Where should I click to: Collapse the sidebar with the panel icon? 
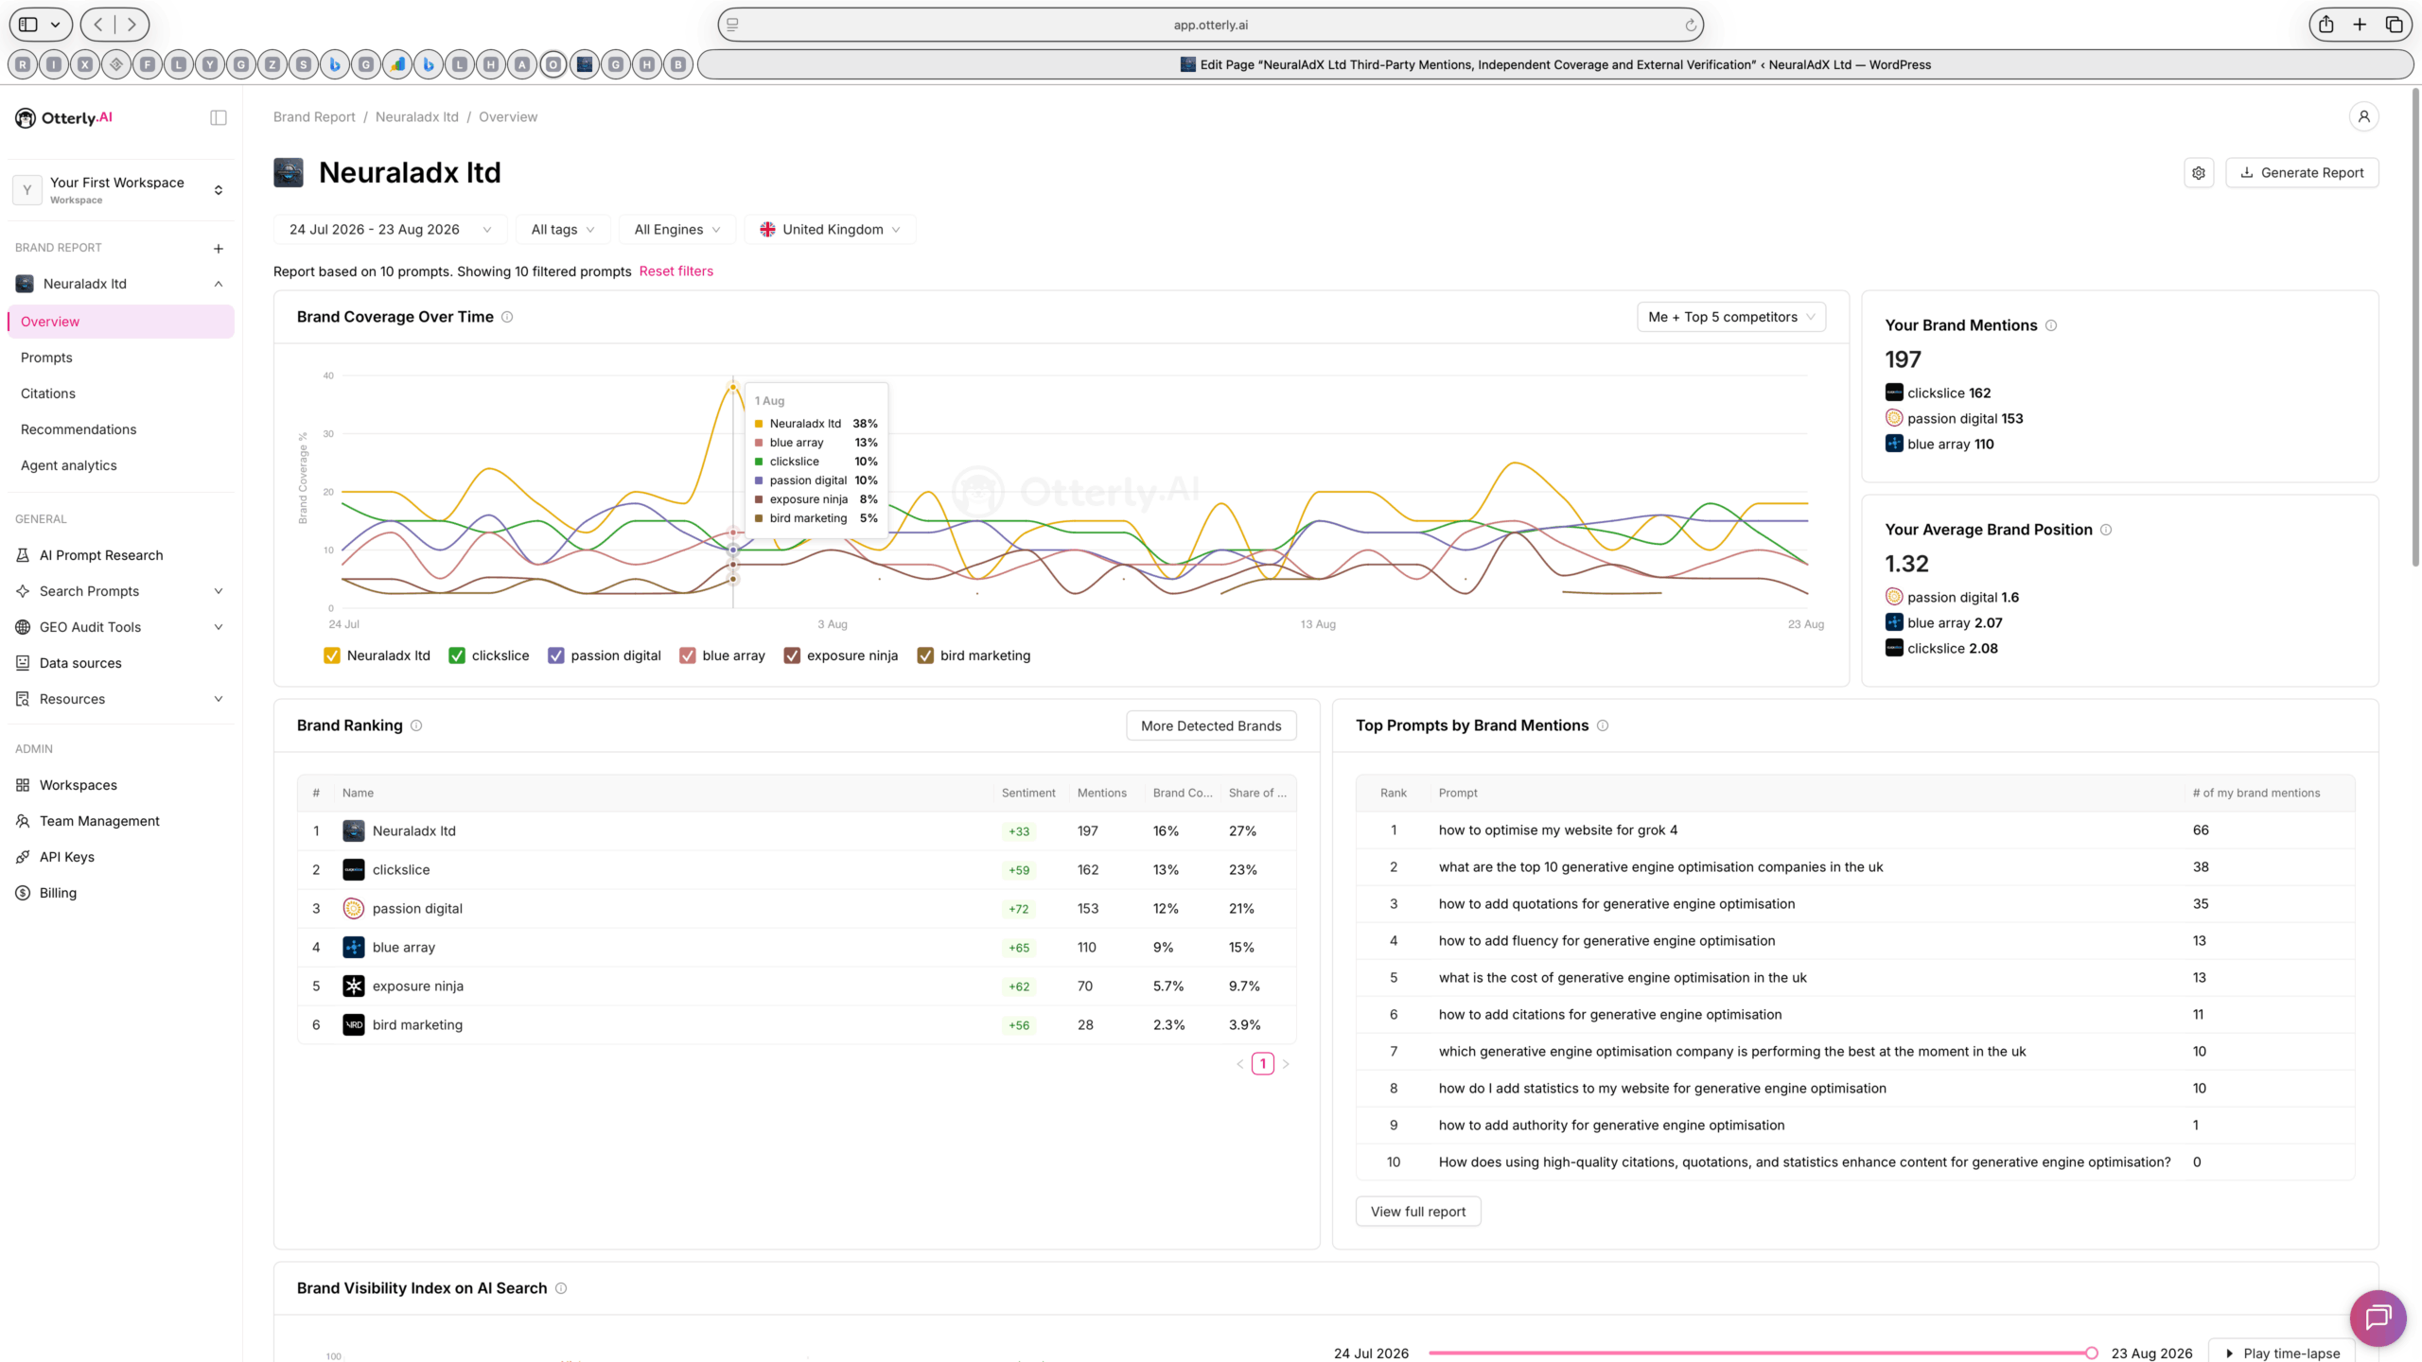coord(219,117)
